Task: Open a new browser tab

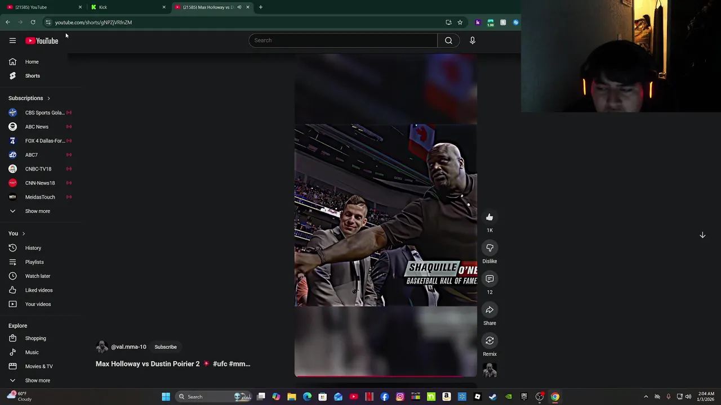Action: pos(261,7)
